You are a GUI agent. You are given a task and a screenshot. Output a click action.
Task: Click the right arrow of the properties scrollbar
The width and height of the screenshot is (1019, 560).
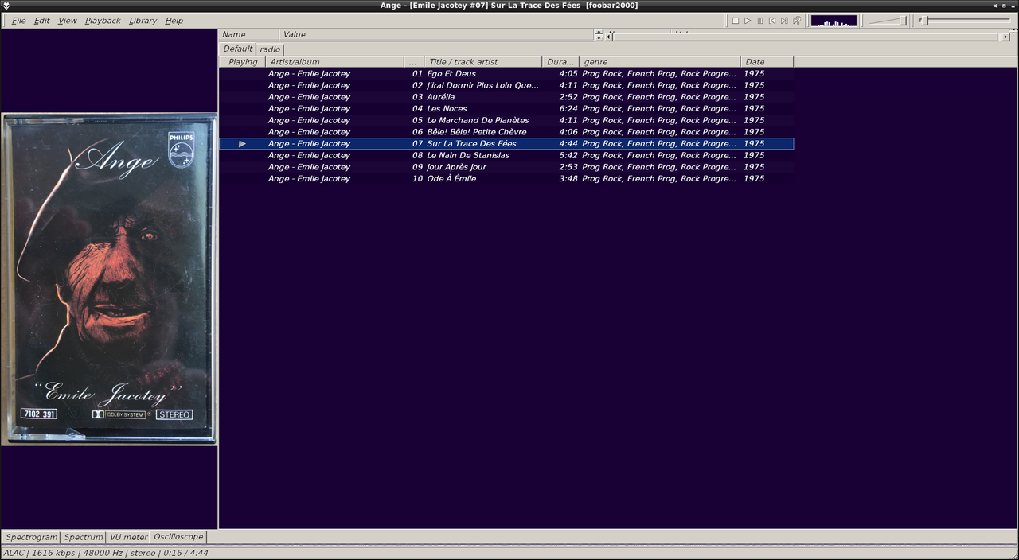[x=1005, y=37]
